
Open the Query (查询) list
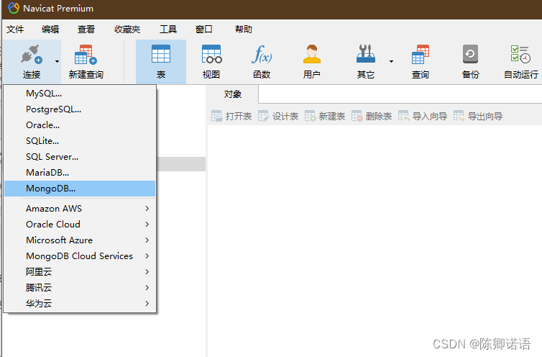click(421, 62)
